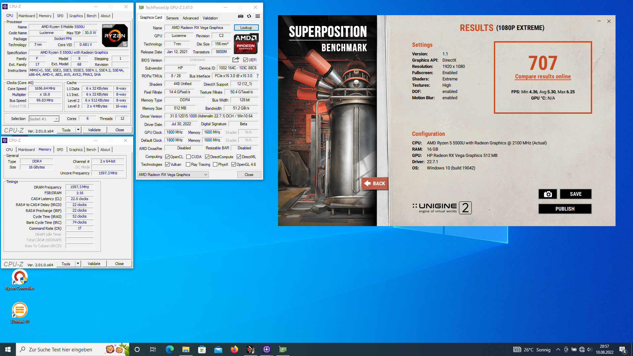This screenshot has width=633, height=356.
Task: Click the GPU-Z refresh icon
Action: [249, 16]
